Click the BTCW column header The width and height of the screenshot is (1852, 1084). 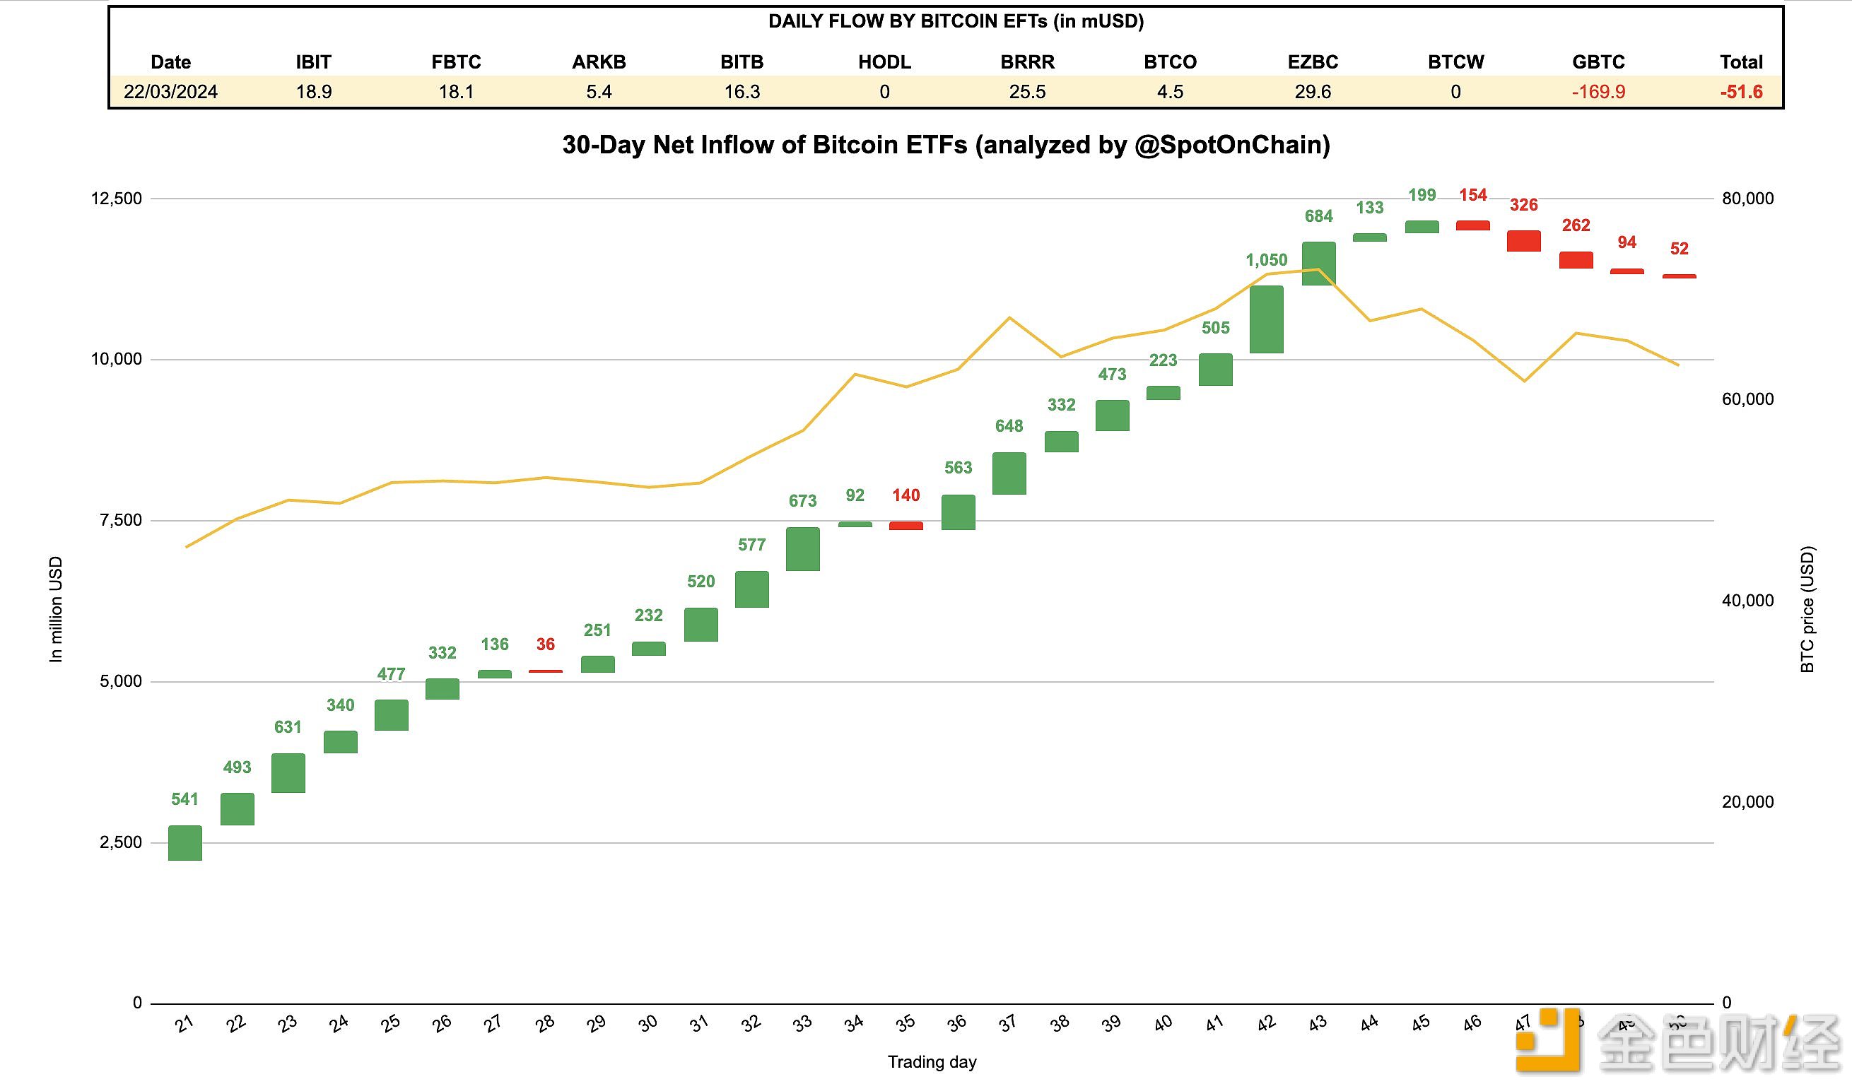point(1456,61)
